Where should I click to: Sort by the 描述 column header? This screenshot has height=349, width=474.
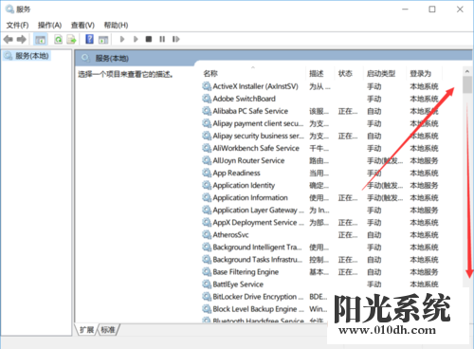(317, 74)
